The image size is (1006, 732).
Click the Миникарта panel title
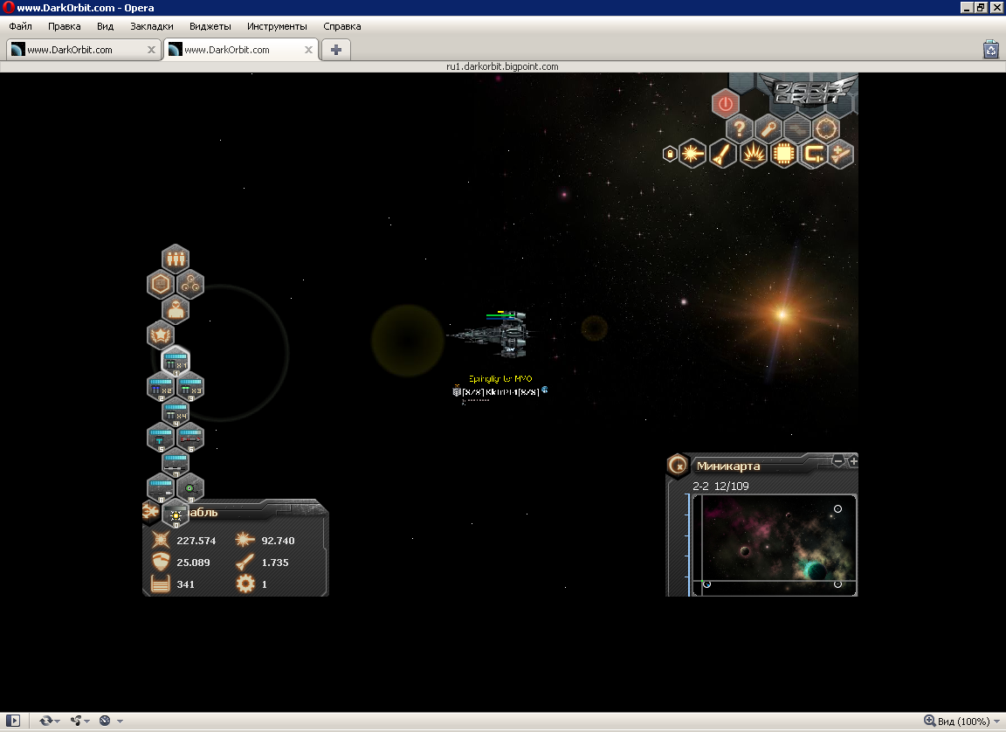coord(728,466)
